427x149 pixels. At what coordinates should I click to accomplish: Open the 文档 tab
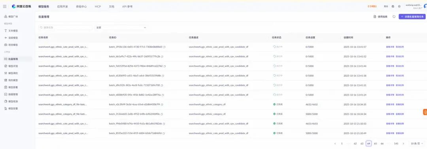tap(111, 6)
